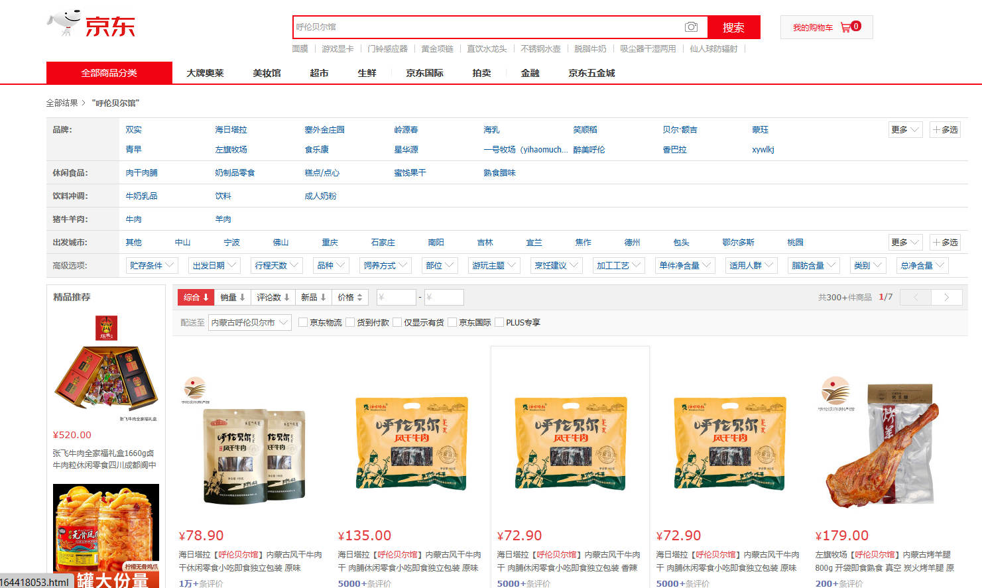Image resolution: width=982 pixels, height=588 pixels.
Task: Click 海日塔拉 store logo on ¥78.90 item
Action: (195, 390)
